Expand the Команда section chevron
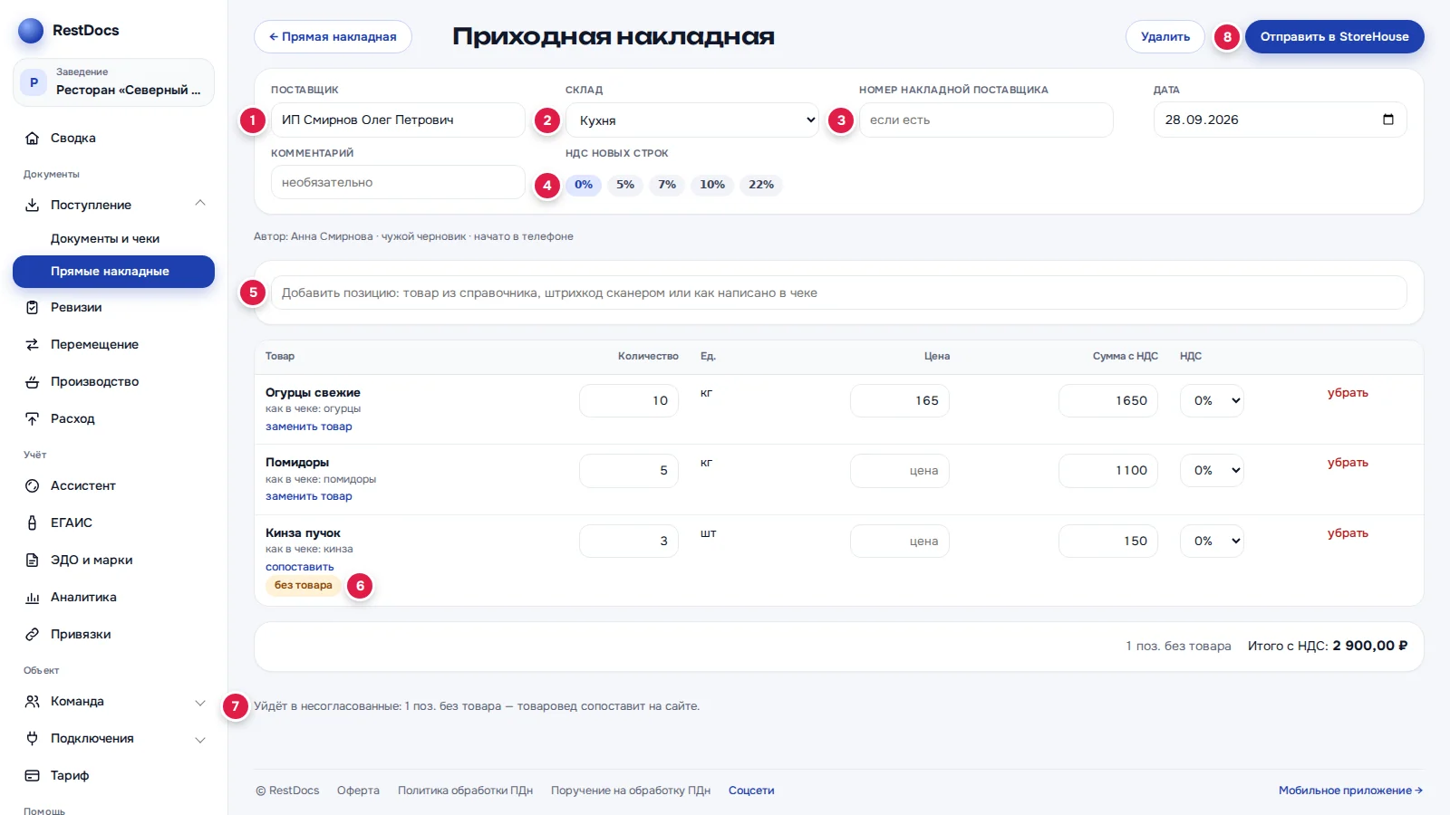This screenshot has width=1450, height=815. click(200, 702)
